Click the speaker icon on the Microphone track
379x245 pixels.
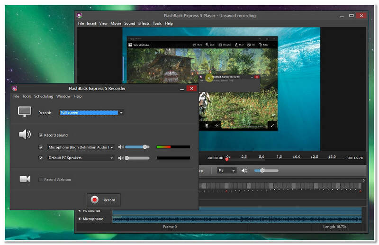point(79,219)
